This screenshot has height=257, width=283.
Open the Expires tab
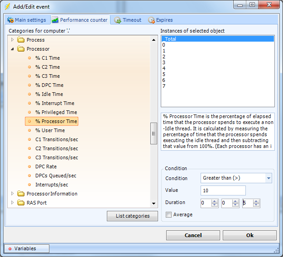pyautogui.click(x=161, y=20)
